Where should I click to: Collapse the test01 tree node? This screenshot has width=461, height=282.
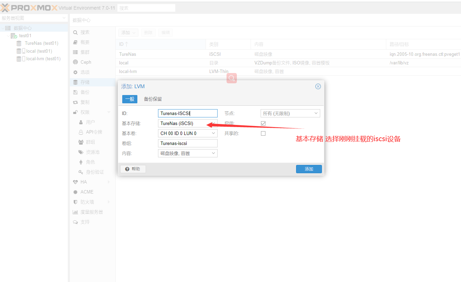[8, 36]
